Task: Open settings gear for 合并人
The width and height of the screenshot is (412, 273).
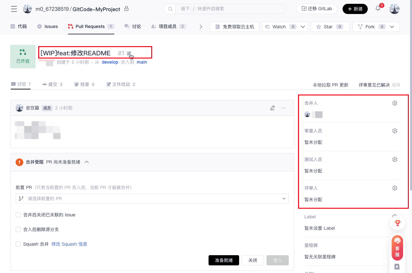Action: pos(395,103)
